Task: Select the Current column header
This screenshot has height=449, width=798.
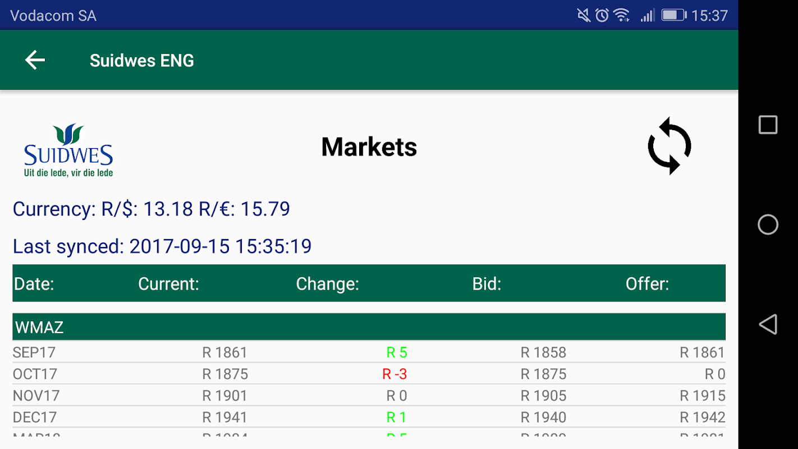Action: click(x=168, y=284)
